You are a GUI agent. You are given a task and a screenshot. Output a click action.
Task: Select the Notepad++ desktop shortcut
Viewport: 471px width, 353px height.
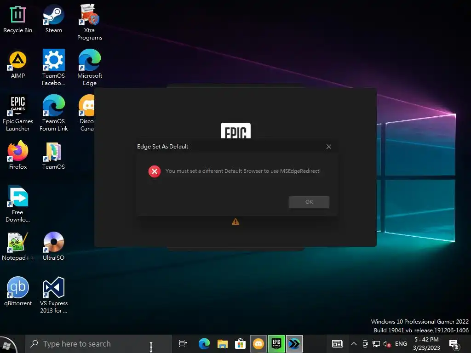(18, 247)
